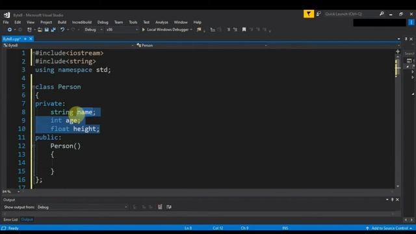The width and height of the screenshot is (416, 234).
Task: Open the Tools menu
Action: coord(133,22)
